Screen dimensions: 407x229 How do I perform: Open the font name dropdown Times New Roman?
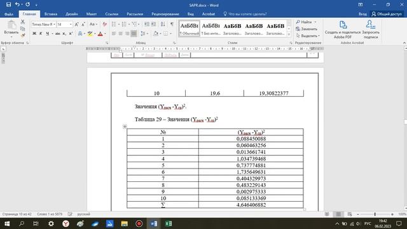pyautogui.click(x=54, y=24)
